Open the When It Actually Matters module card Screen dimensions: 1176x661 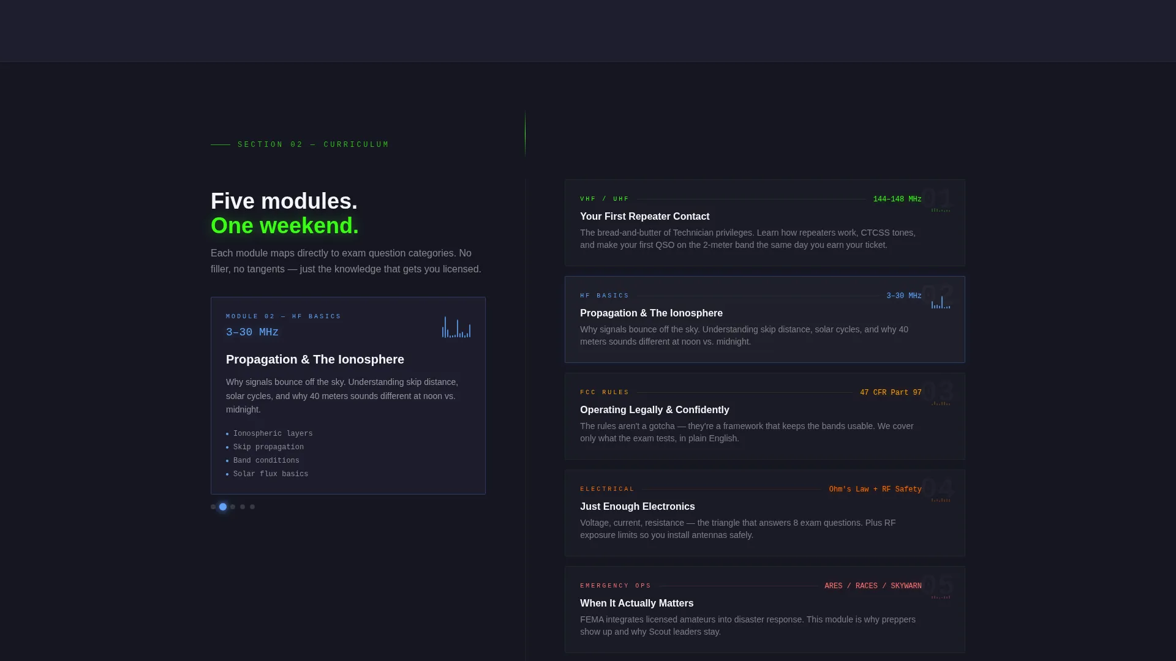pyautogui.click(x=764, y=610)
